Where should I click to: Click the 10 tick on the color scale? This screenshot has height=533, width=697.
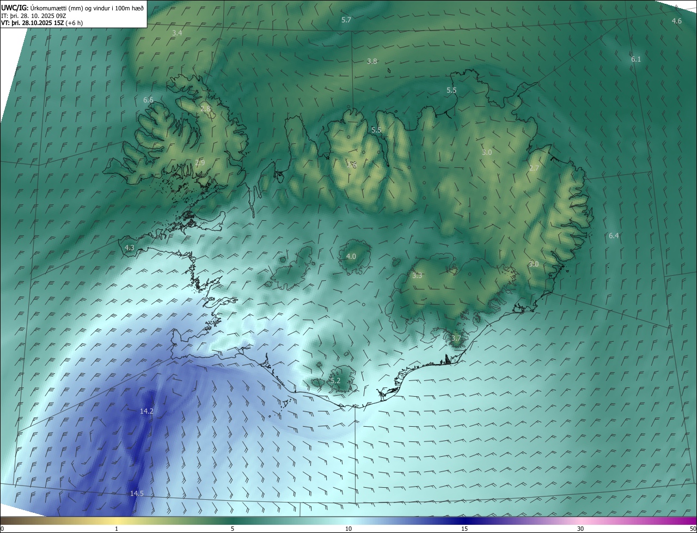348,529
